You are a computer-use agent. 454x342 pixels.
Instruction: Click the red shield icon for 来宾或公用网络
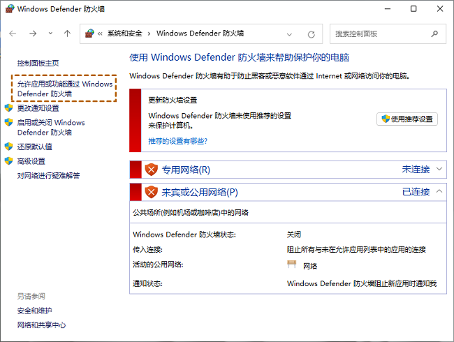pyautogui.click(x=152, y=192)
